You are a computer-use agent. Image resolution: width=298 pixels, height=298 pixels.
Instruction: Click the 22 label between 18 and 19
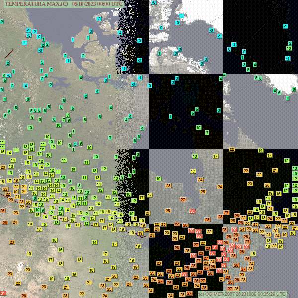tap(274, 246)
